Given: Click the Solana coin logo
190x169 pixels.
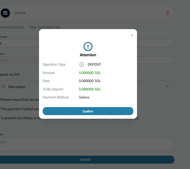Looking at the screenshot, I should [5, 13].
